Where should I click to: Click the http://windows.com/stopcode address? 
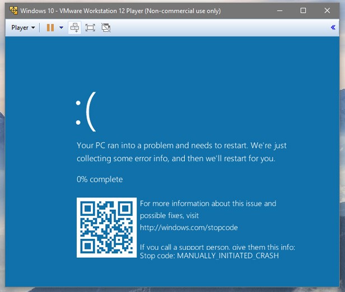189,227
